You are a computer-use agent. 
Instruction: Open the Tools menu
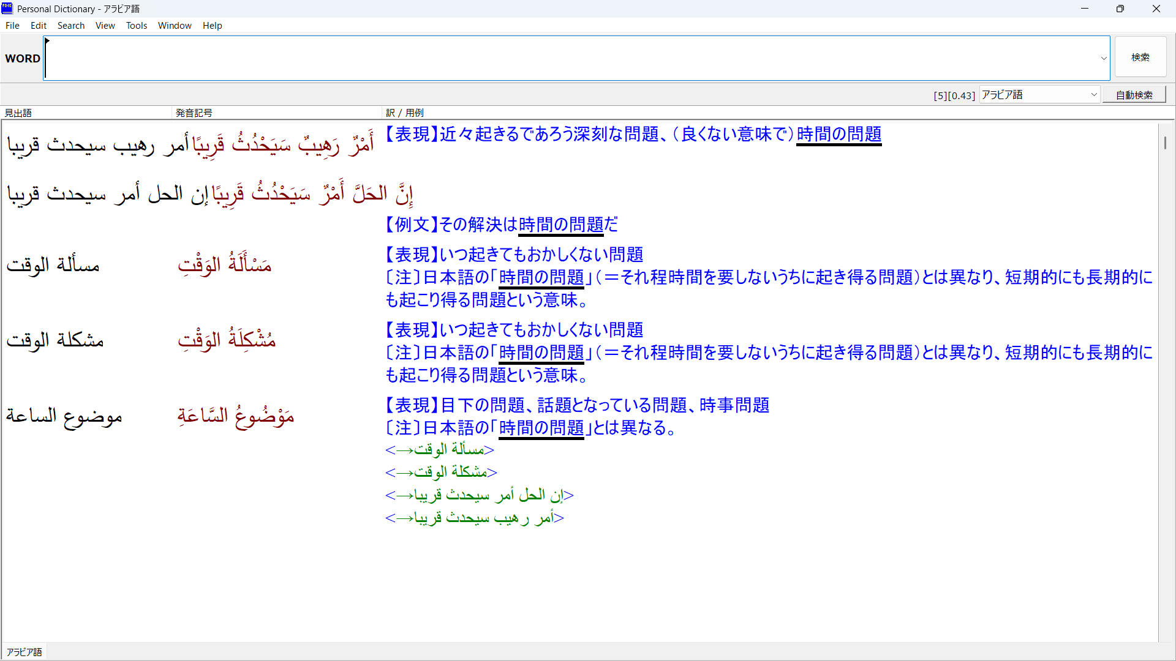pyautogui.click(x=137, y=26)
